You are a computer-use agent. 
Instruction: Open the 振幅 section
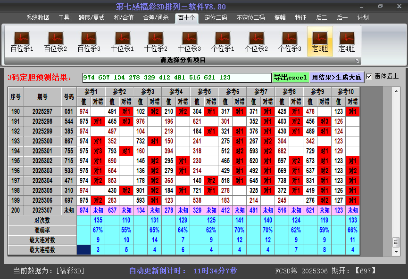(x=280, y=17)
